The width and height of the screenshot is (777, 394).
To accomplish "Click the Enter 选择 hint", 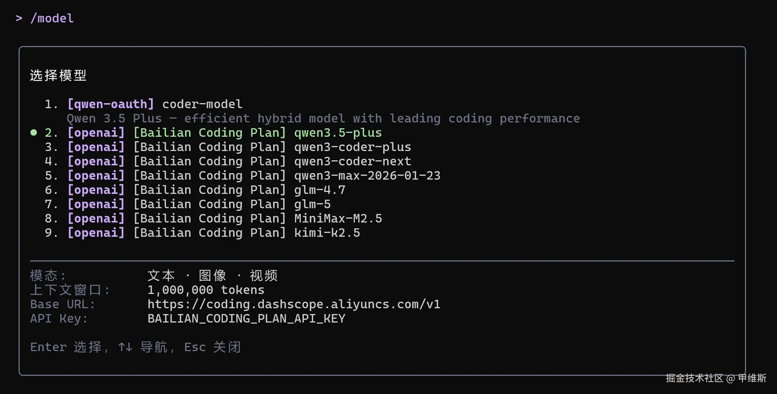I will 66,347.
